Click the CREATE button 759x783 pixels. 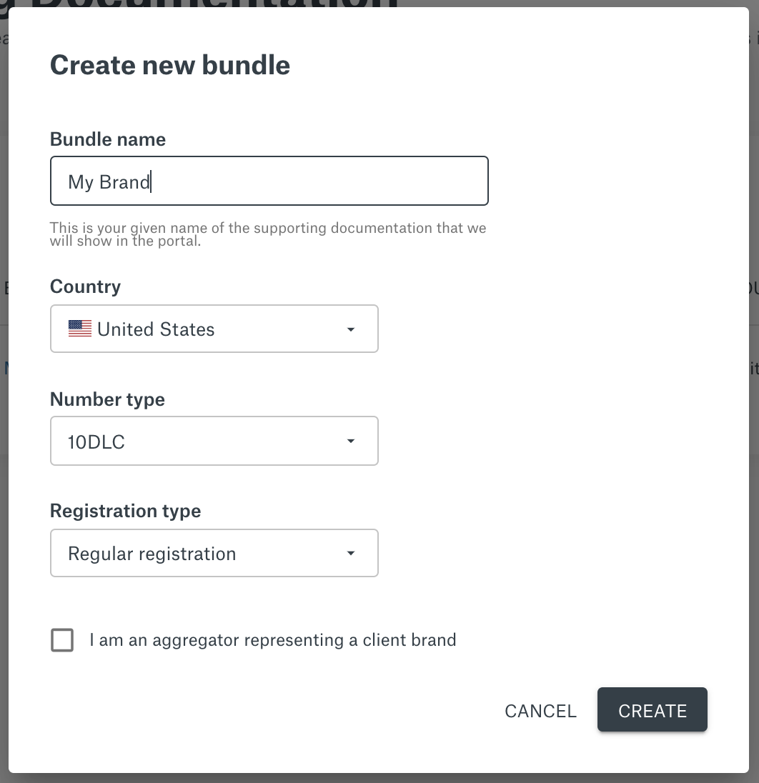tap(652, 709)
